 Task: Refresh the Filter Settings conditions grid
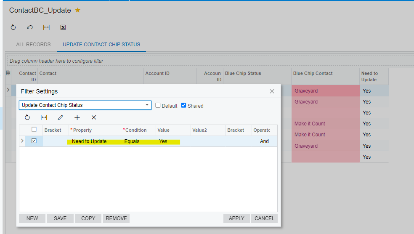[27, 117]
